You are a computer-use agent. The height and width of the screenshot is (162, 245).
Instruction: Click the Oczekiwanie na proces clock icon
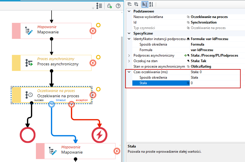click(29, 95)
